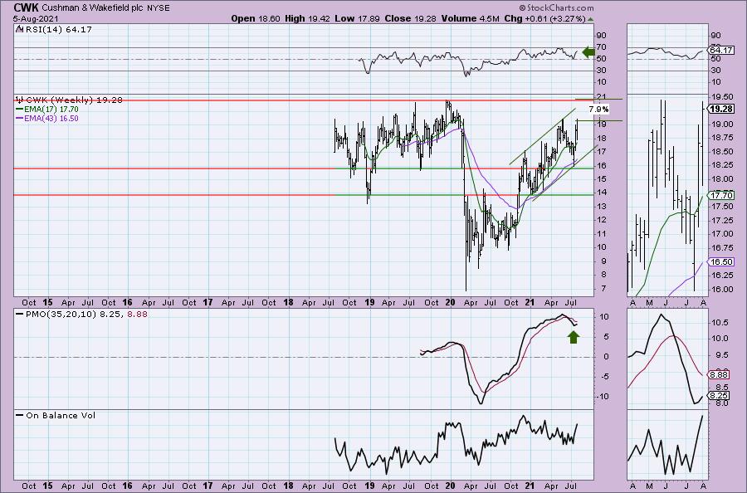Click the 17.25 label on the zoom price axis

[x=721, y=220]
